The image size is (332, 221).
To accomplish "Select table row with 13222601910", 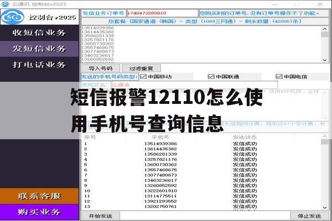I will [201, 191].
